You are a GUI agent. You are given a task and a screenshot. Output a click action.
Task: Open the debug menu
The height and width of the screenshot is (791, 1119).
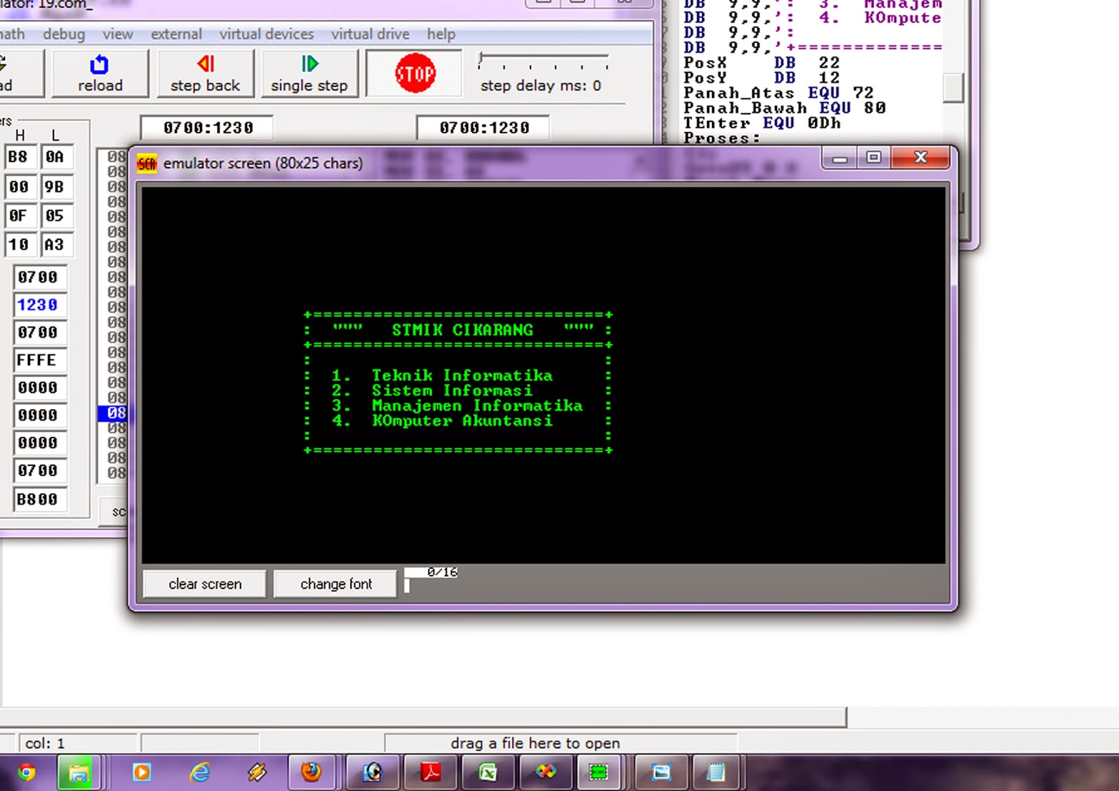click(x=64, y=34)
